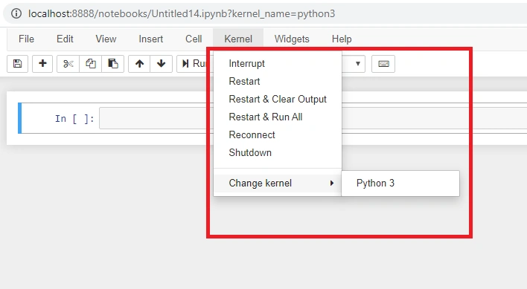This screenshot has width=527, height=289.
Task: Open the cell type dropdown arrow
Action: (x=357, y=64)
